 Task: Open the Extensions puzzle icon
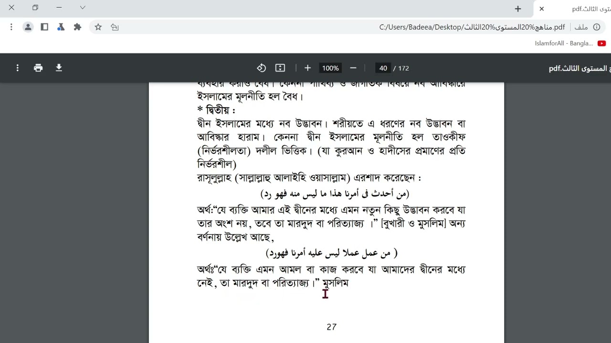tap(77, 27)
